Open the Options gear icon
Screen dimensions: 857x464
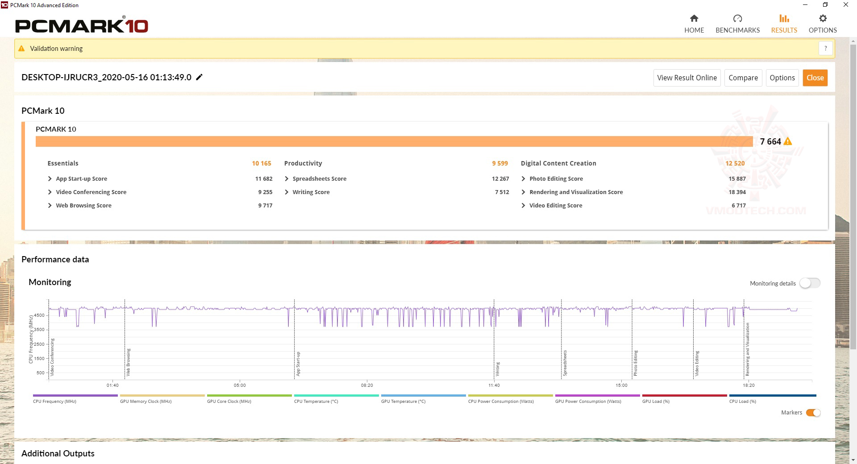tap(823, 18)
